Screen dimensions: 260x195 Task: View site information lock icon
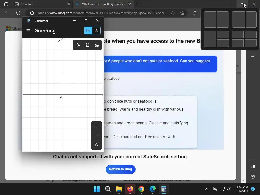[32, 13]
